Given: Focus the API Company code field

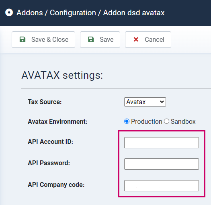Looking at the screenshot, I should [x=162, y=186].
